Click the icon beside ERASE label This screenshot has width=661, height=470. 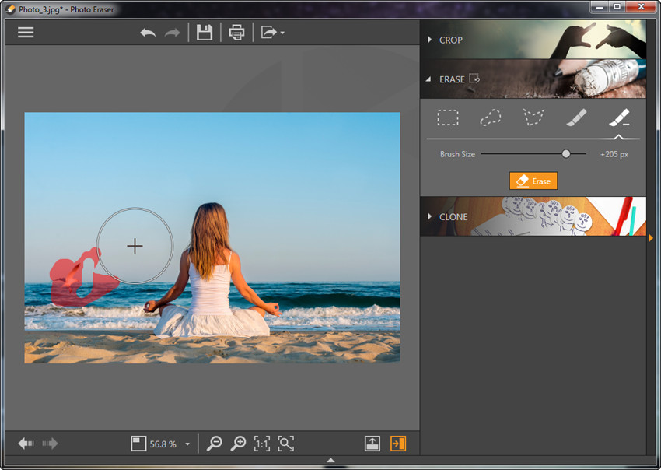tap(474, 79)
